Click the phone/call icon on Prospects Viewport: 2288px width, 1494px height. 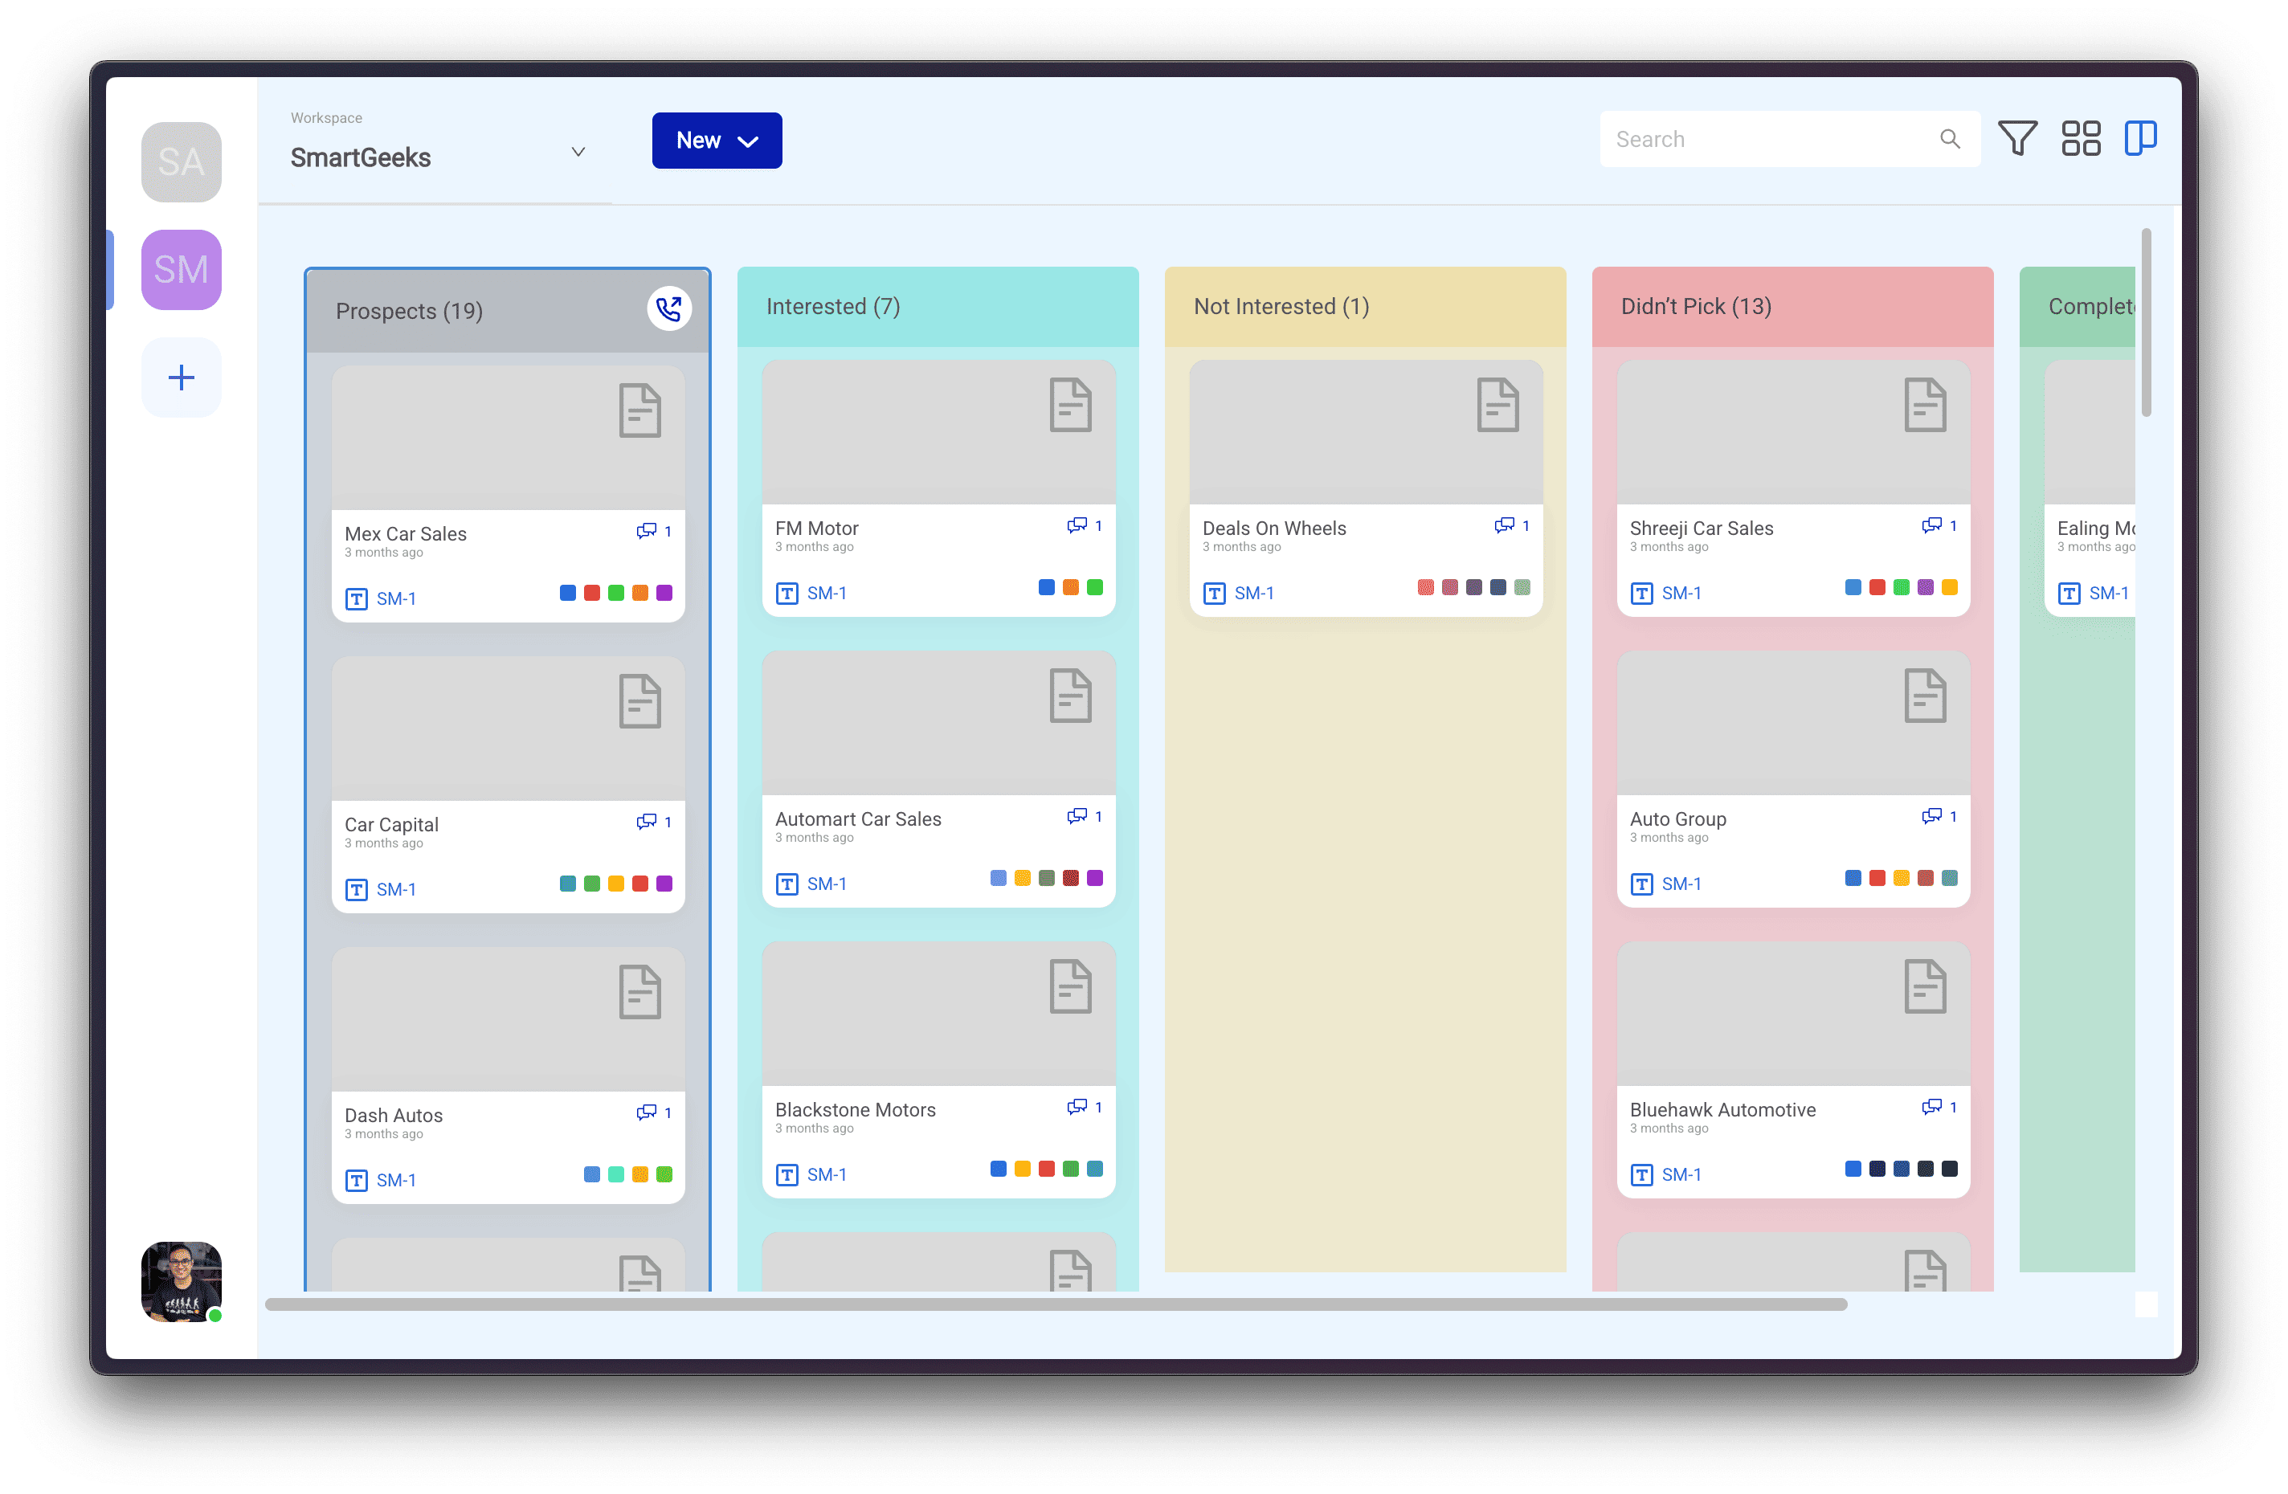(667, 307)
